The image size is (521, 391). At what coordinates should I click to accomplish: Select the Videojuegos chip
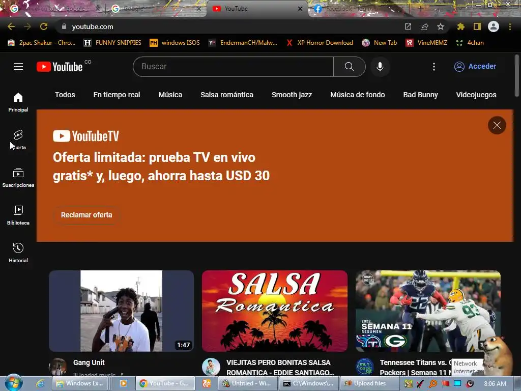coord(476,95)
